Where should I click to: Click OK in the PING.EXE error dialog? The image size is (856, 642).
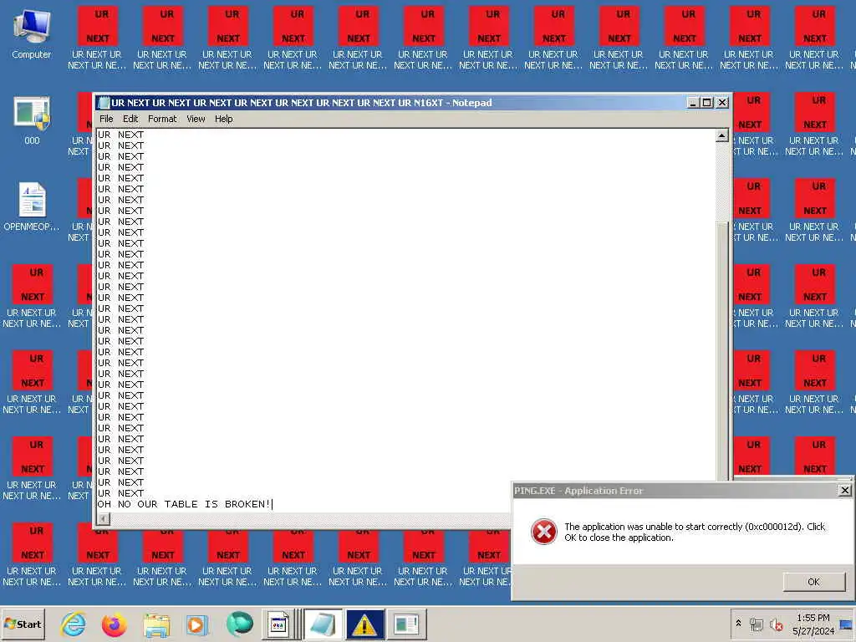(813, 582)
